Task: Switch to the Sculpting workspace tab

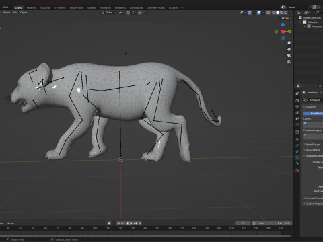Action: tap(45, 8)
